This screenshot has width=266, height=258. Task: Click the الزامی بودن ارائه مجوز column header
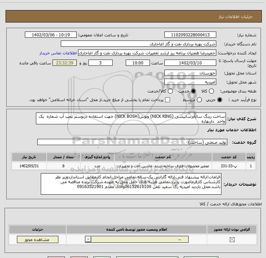point(232,229)
